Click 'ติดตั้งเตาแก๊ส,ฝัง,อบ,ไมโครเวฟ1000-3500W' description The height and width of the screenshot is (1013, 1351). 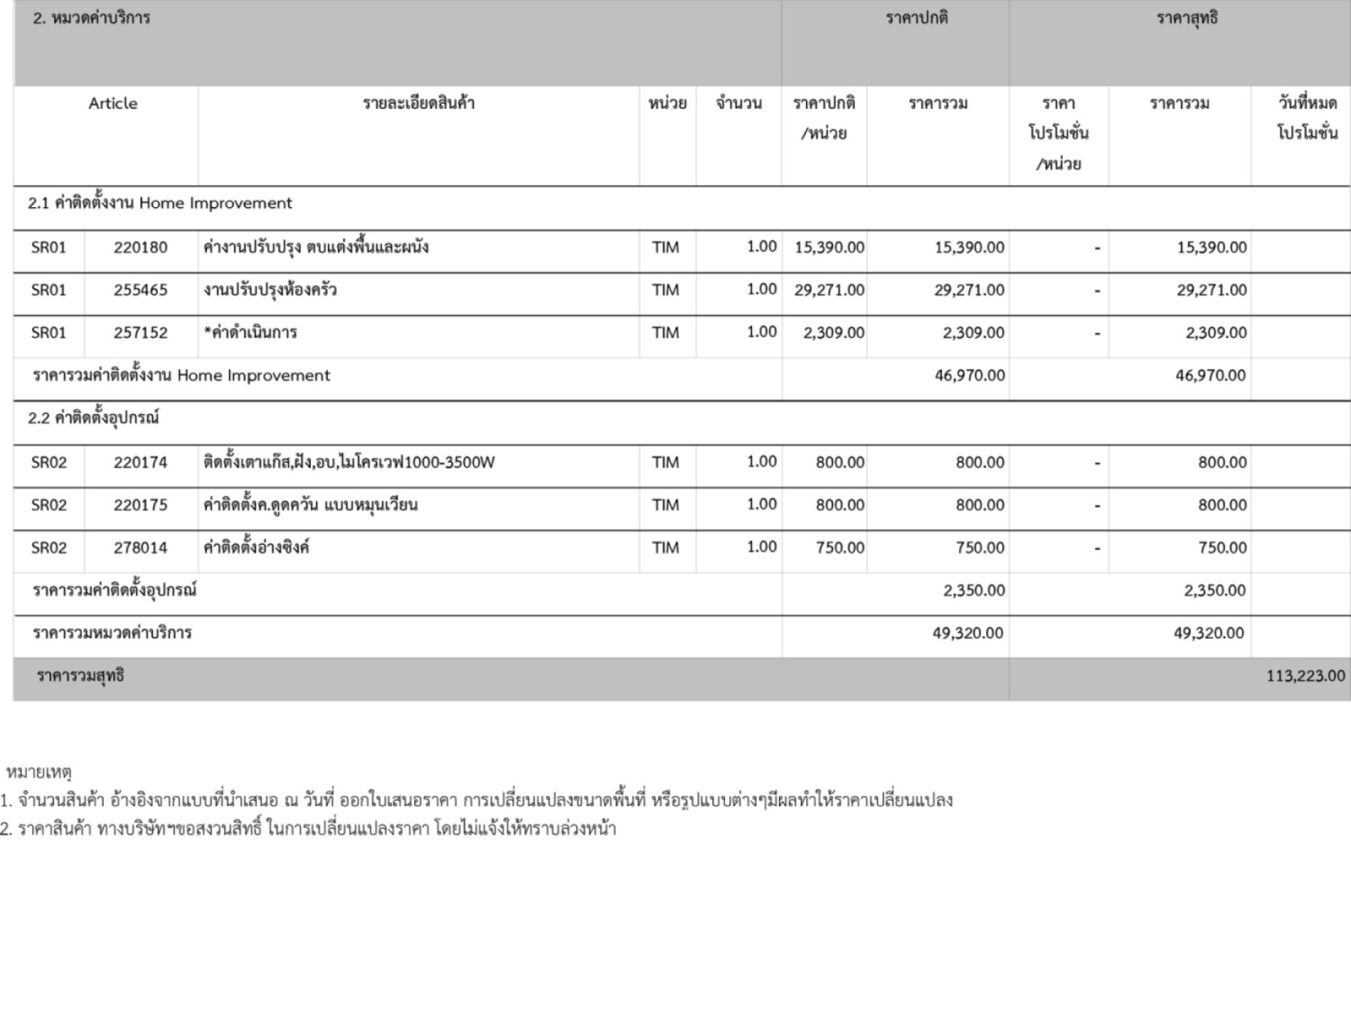coord(349,462)
